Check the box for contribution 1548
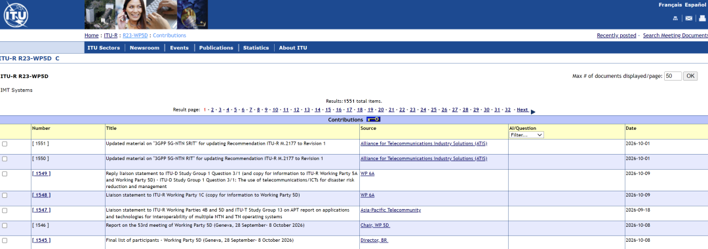708x249 pixels. (x=5, y=195)
